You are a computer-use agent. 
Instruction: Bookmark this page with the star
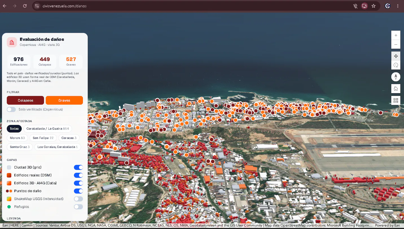click(x=374, y=6)
